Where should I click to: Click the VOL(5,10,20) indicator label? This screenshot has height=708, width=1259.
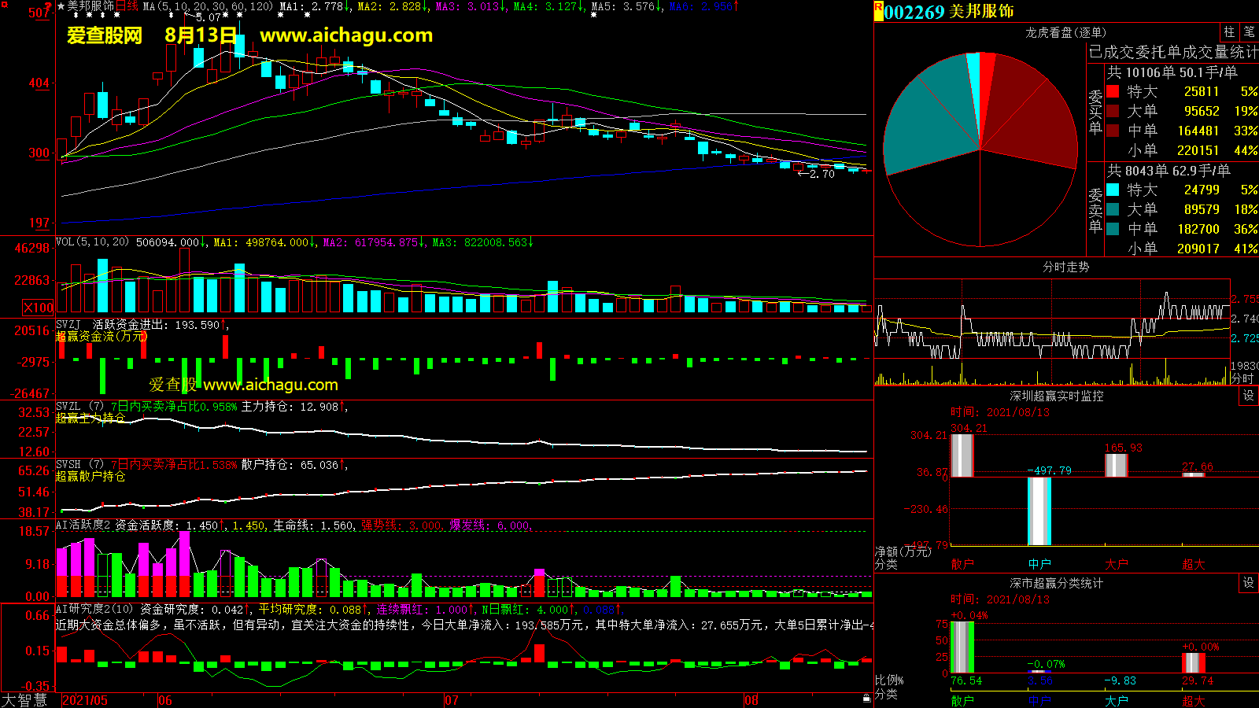pyautogui.click(x=92, y=242)
